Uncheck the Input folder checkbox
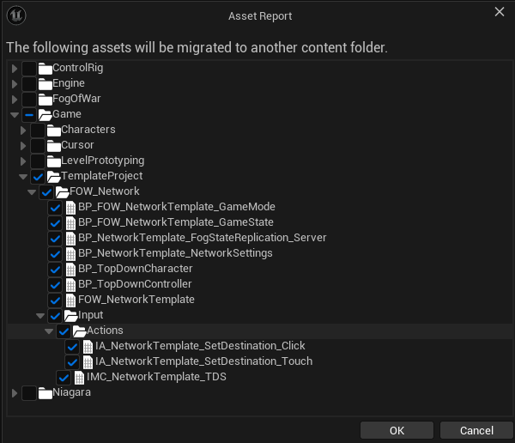The image size is (515, 443). pos(55,315)
